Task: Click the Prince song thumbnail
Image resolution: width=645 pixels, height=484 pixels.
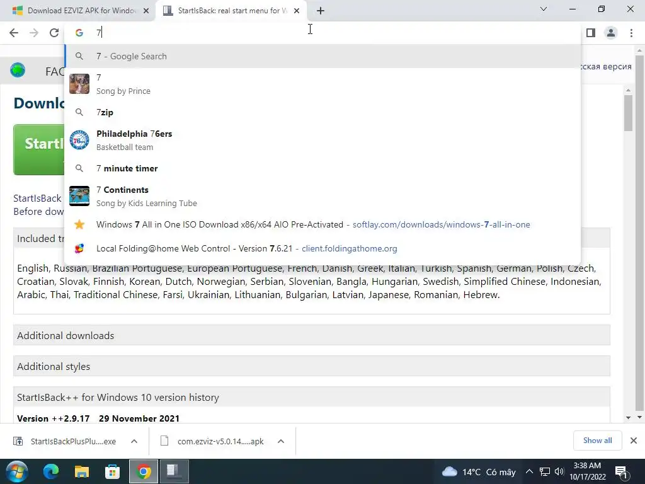Action: click(x=79, y=84)
